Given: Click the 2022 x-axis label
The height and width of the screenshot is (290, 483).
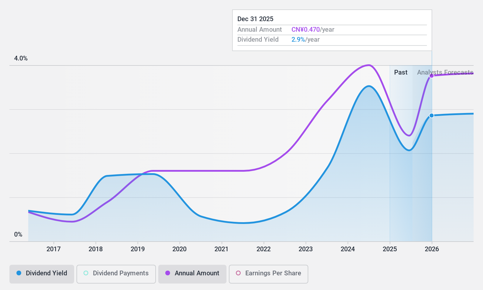Looking at the screenshot, I should click(264, 249).
